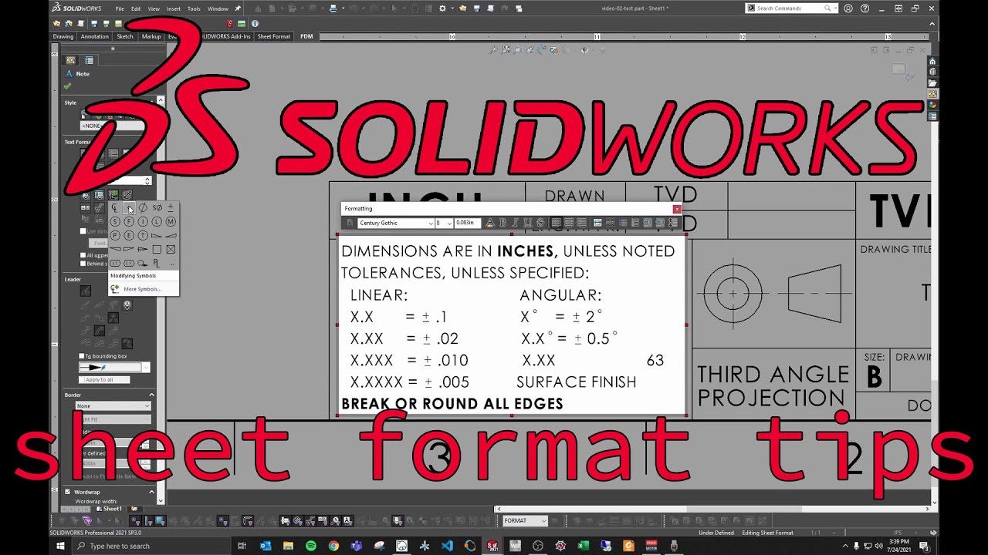Insert the Centerline symbol from symbol grid
This screenshot has height=555, width=988.
(x=114, y=208)
